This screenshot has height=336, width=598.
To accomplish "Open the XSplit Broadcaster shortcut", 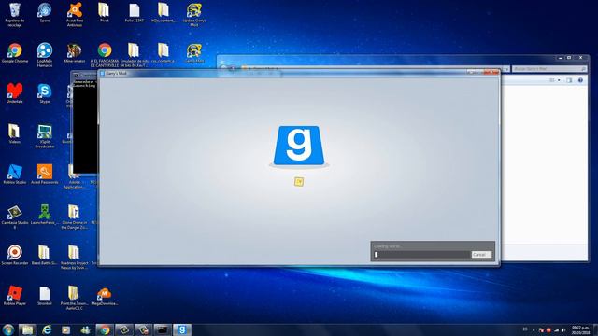I will pos(45,135).
